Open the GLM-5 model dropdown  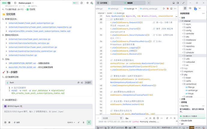(x=71, y=122)
